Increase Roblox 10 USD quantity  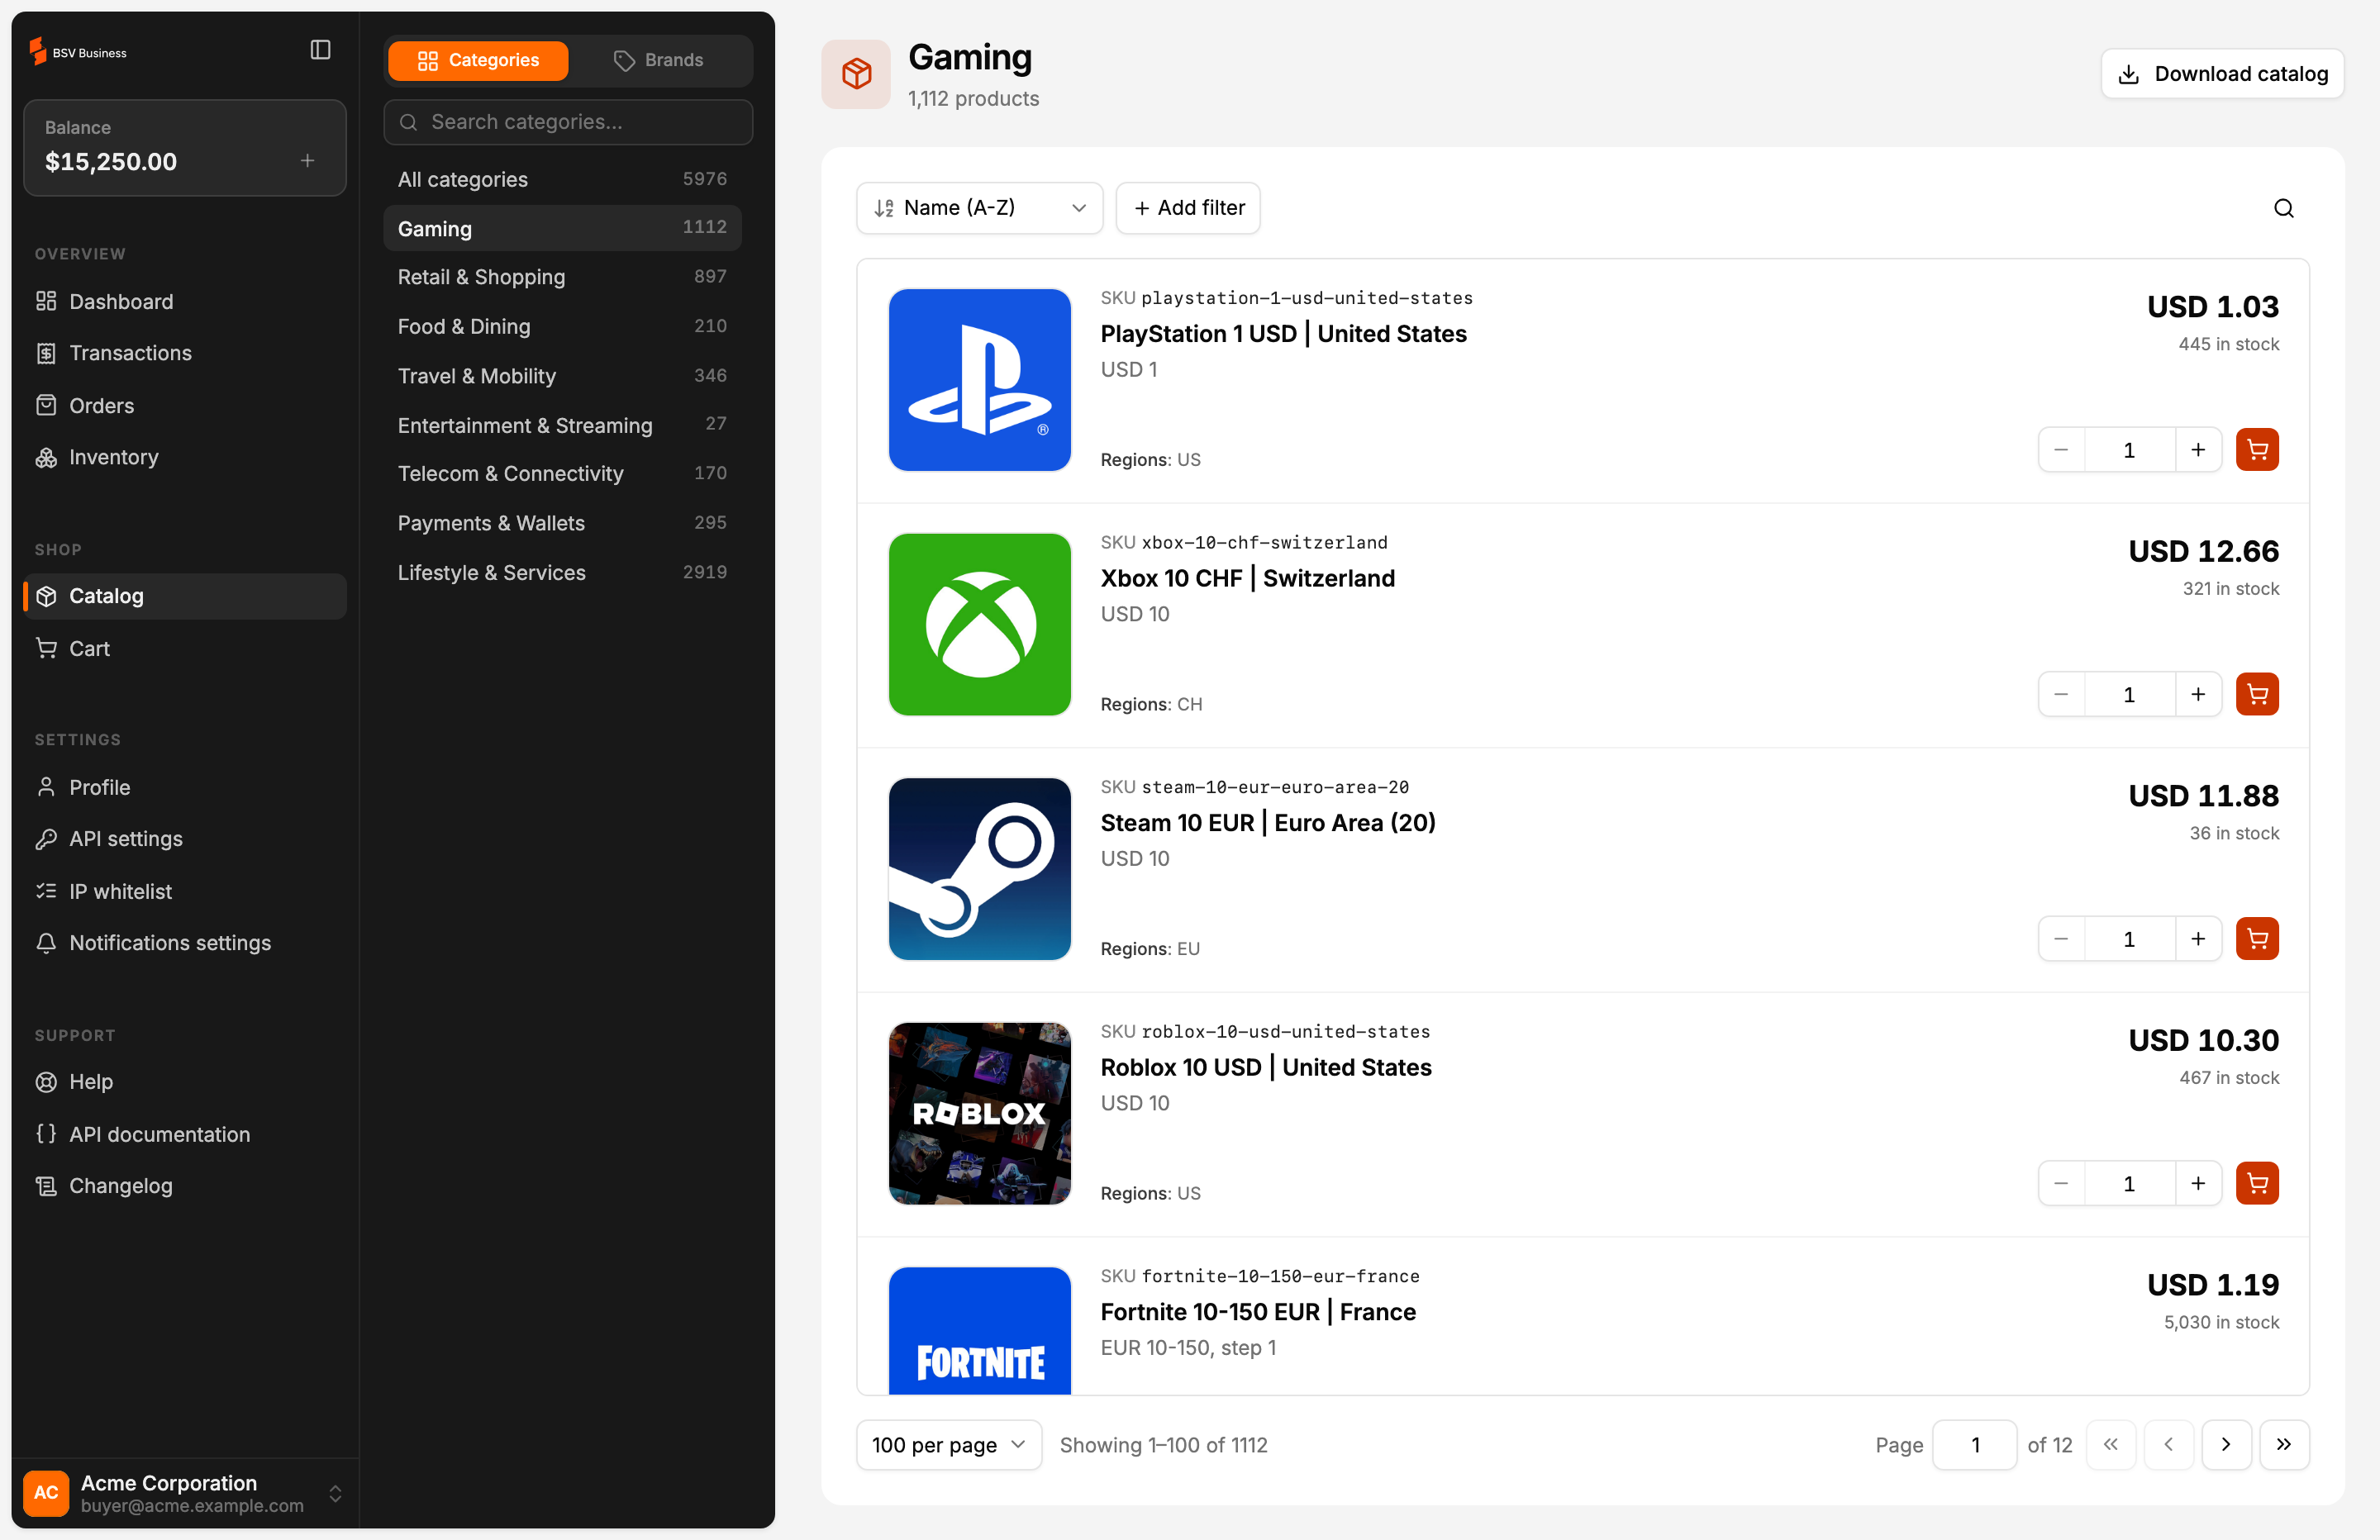click(x=2198, y=1183)
